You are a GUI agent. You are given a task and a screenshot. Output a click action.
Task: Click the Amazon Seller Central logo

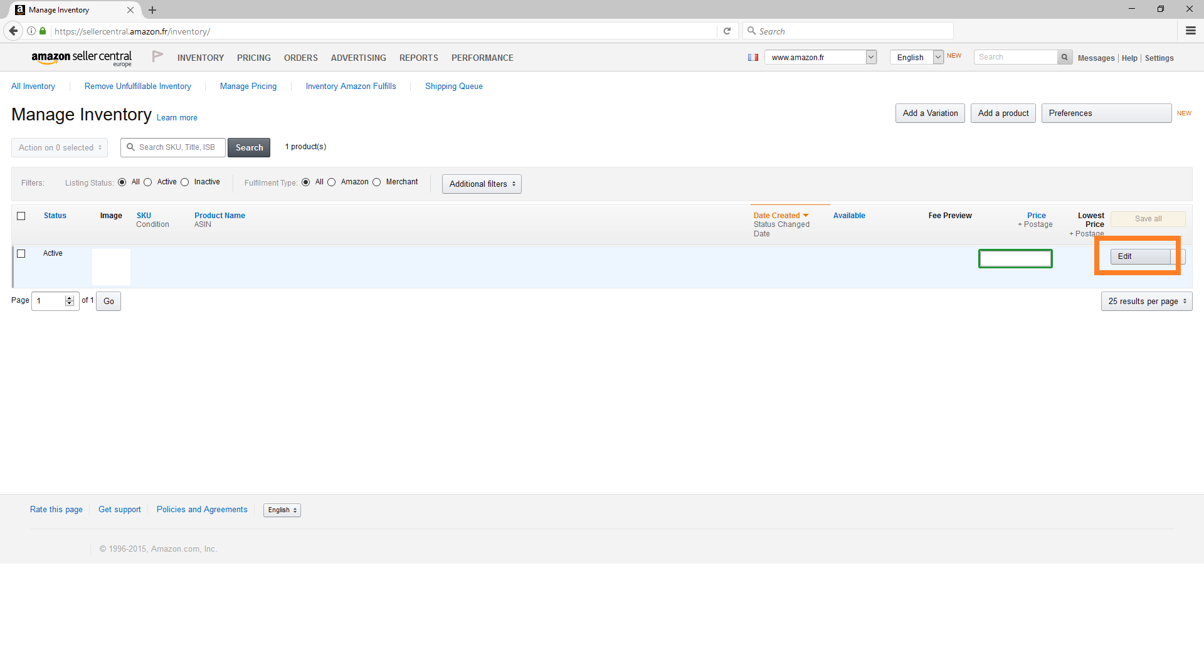tap(82, 58)
